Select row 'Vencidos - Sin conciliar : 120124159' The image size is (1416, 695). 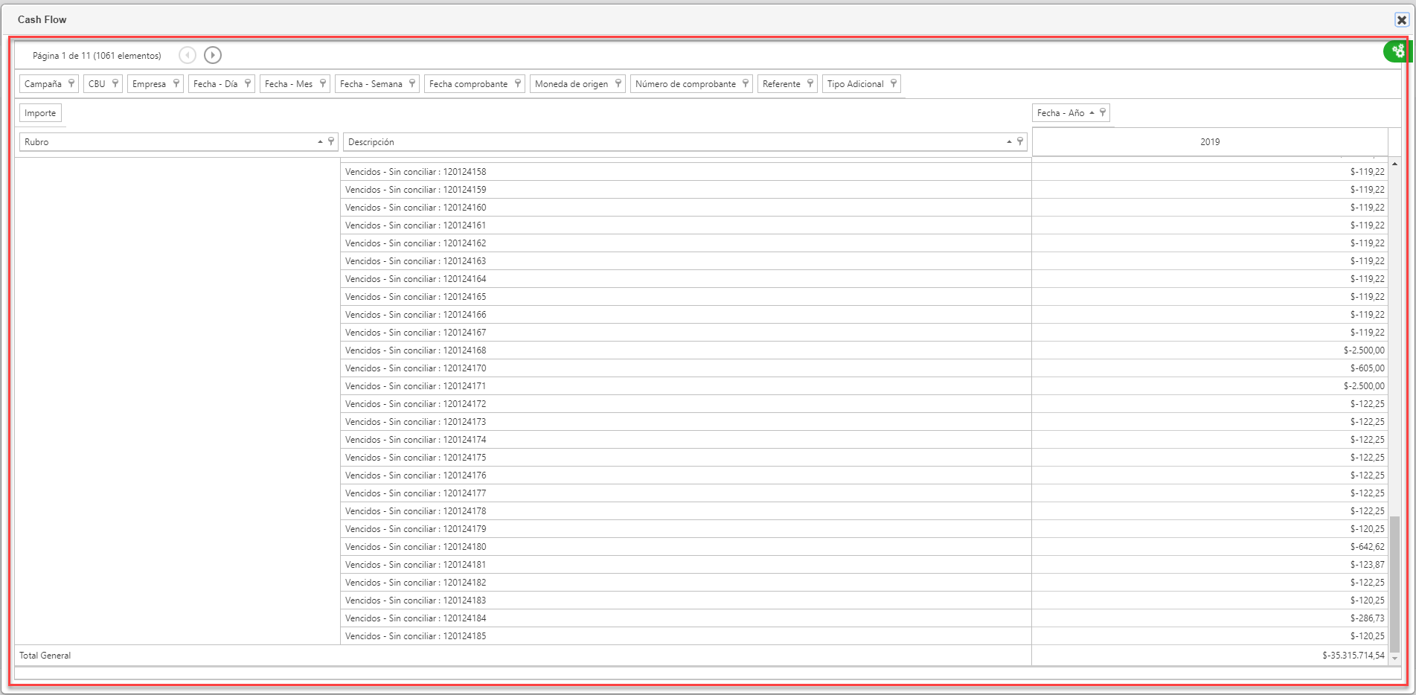coord(686,190)
